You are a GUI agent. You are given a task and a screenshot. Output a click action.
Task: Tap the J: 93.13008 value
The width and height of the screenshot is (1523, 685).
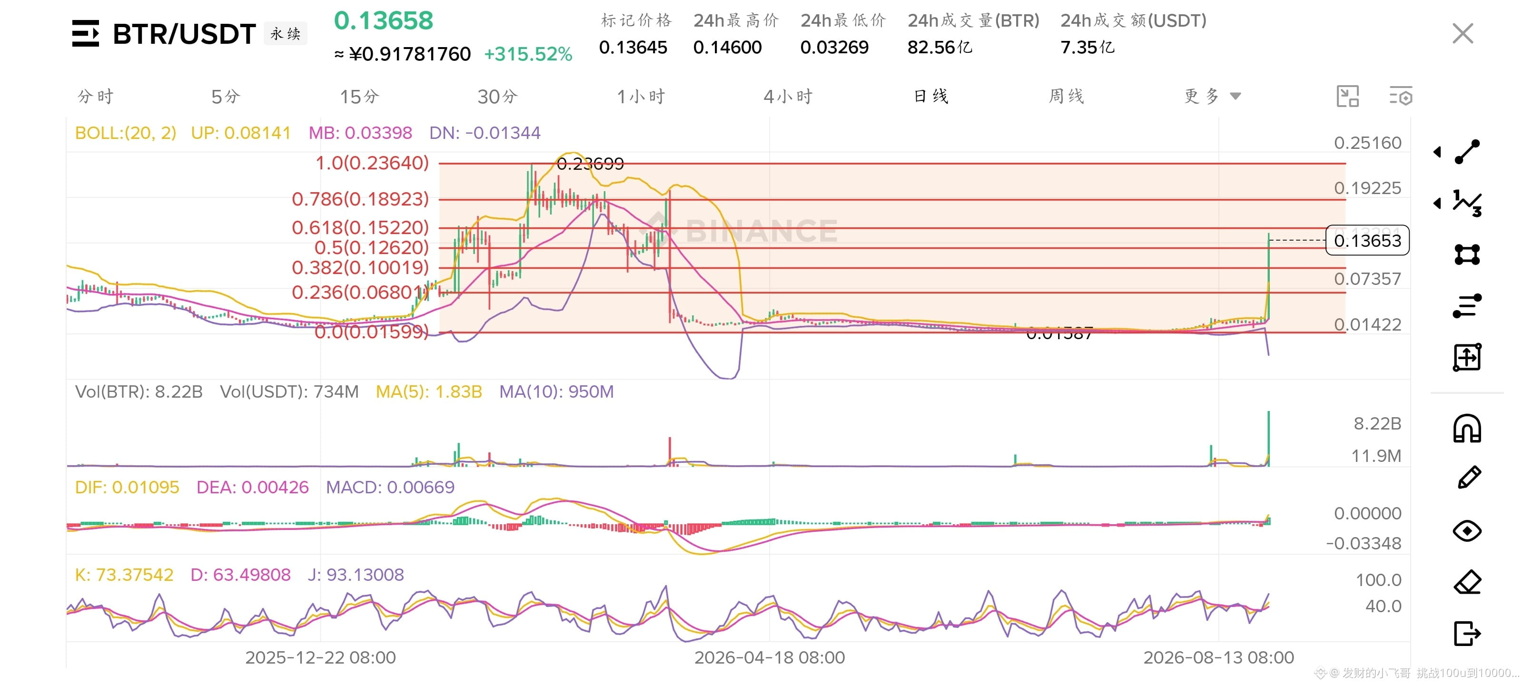pos(356,575)
